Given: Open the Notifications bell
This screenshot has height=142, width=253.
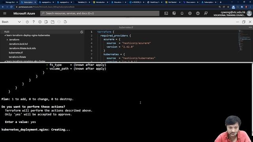Looking at the screenshot, I should click(x=182, y=13).
